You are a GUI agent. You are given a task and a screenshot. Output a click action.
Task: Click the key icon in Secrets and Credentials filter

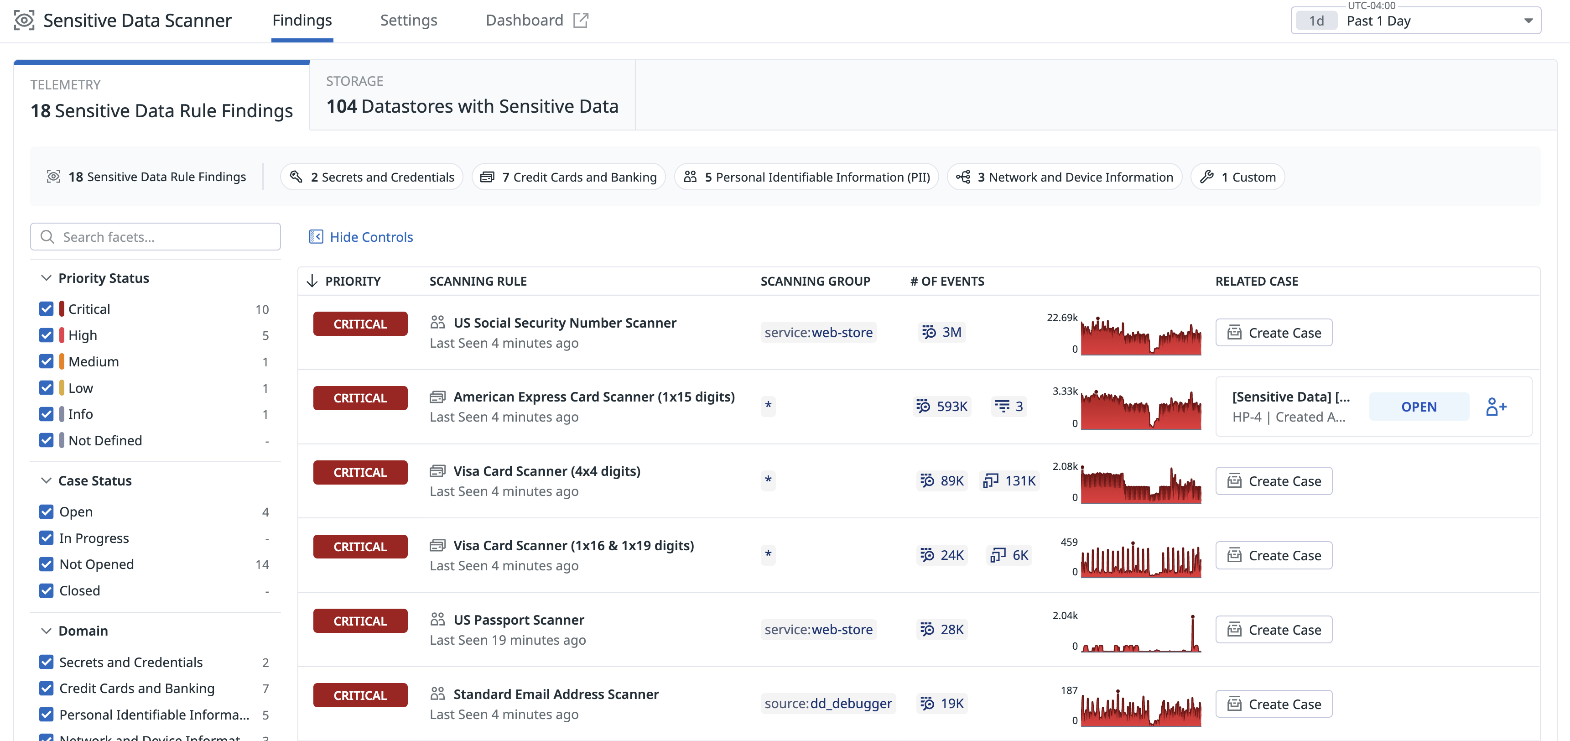[x=296, y=177]
